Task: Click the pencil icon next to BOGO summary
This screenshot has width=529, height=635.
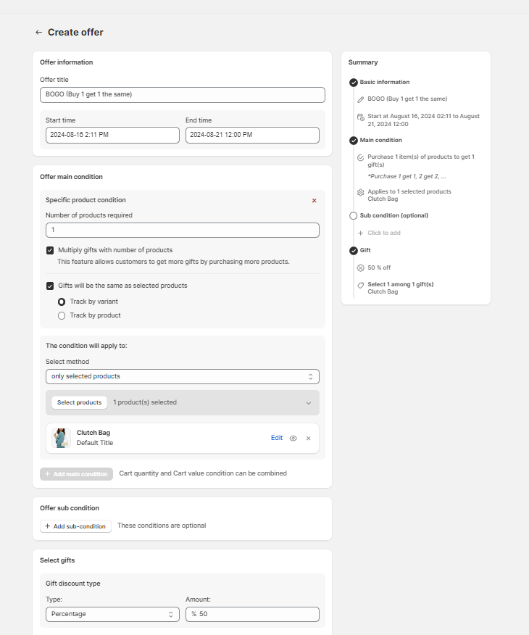Action: [361, 99]
